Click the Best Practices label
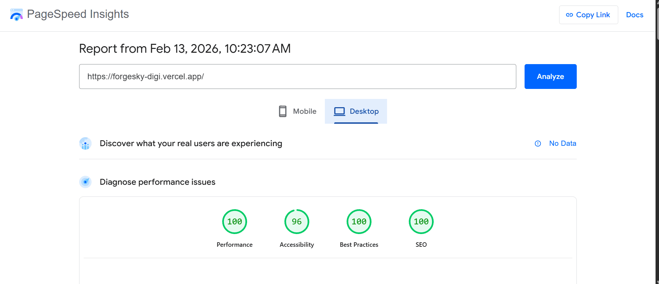This screenshot has height=284, width=659. pos(359,245)
